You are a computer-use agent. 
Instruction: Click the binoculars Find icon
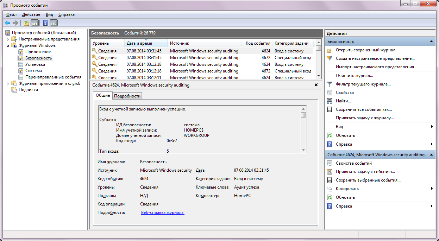click(x=330, y=101)
